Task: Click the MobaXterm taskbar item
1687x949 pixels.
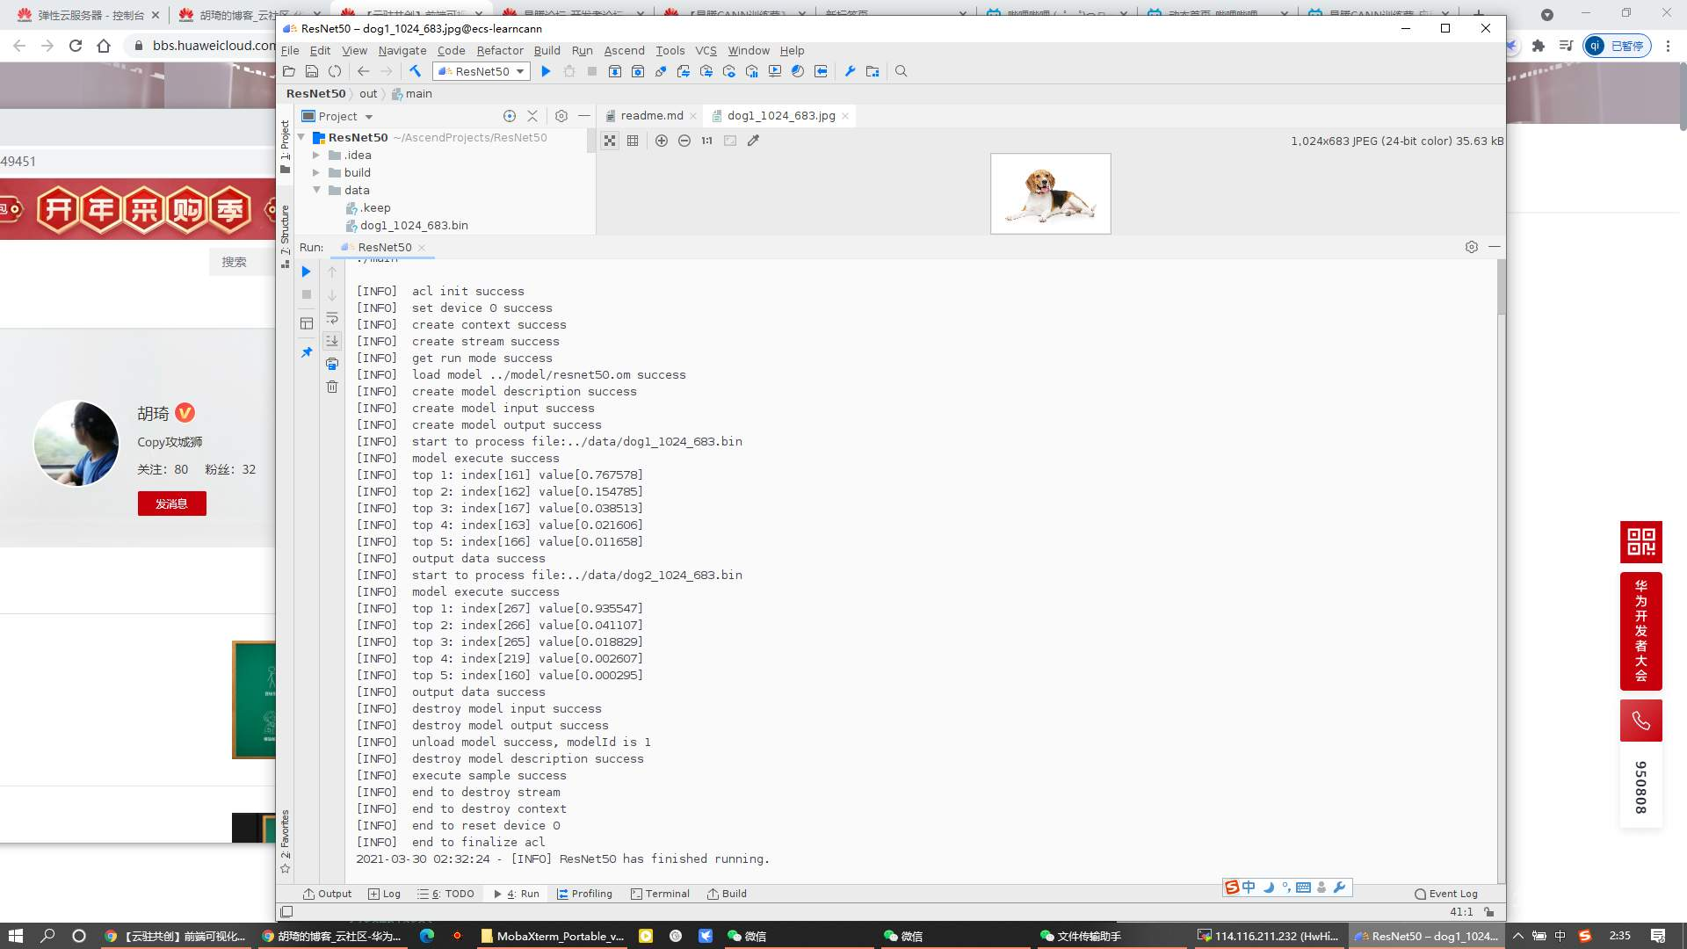Action: (x=552, y=936)
